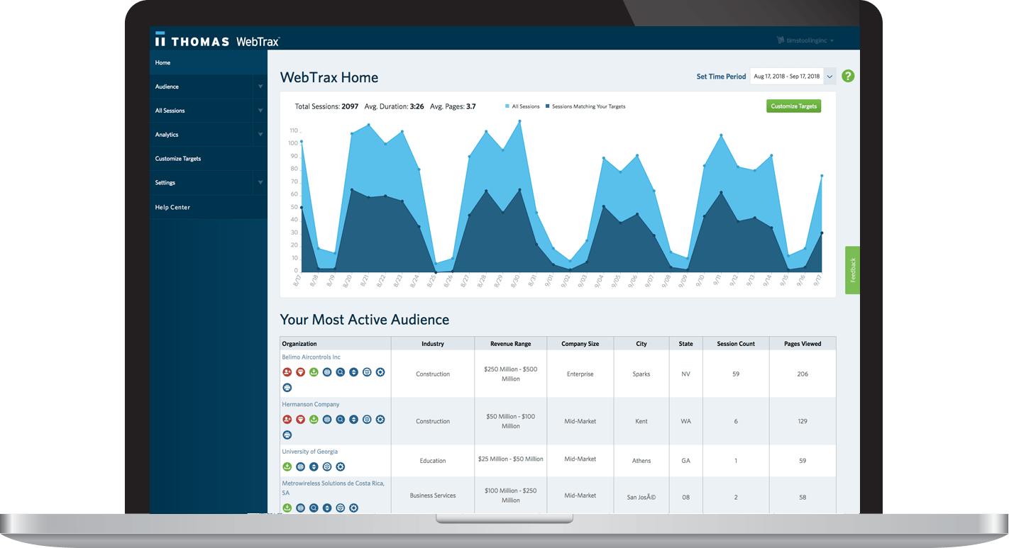Toggle the All Sessions legend series
The width and height of the screenshot is (1009, 548).
coord(522,106)
